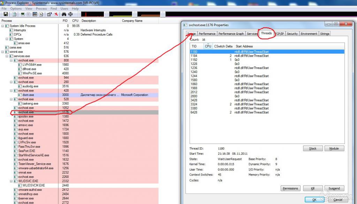Click the Permissions button
The width and height of the screenshot is (357, 204).
coord(290,188)
